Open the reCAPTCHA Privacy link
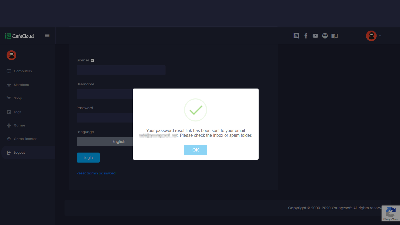The width and height of the screenshot is (400, 225). tap(387, 219)
